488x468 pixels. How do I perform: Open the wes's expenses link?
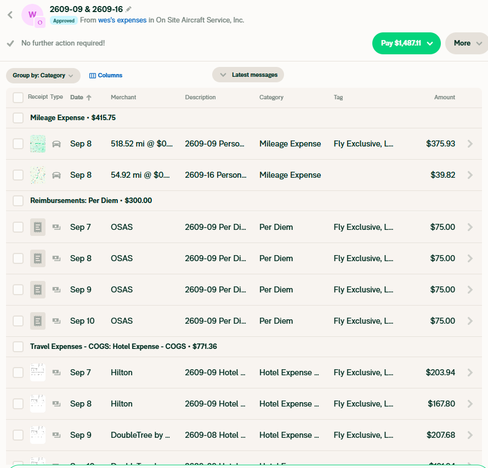pyautogui.click(x=122, y=20)
